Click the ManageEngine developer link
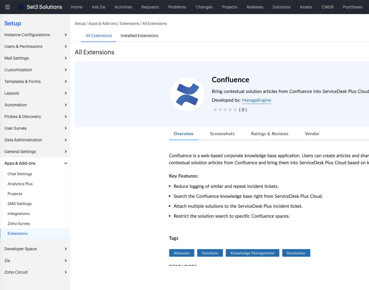This screenshot has height=290, width=369. (x=257, y=100)
